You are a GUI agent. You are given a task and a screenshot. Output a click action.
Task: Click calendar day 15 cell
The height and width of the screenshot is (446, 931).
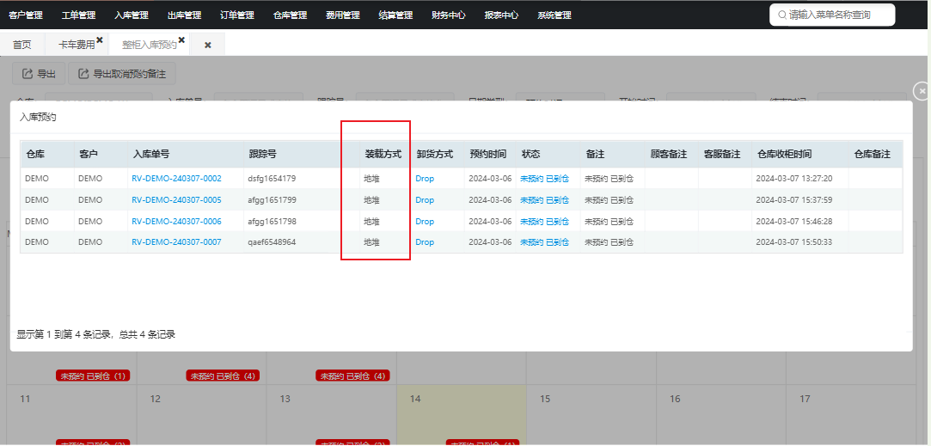(x=591, y=414)
